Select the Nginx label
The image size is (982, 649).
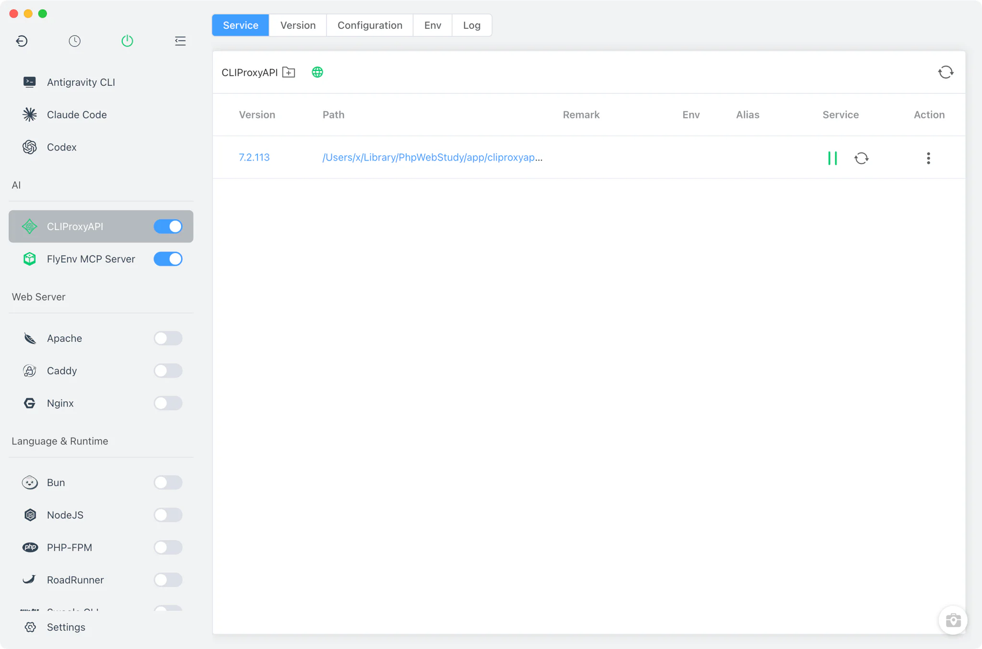point(60,403)
